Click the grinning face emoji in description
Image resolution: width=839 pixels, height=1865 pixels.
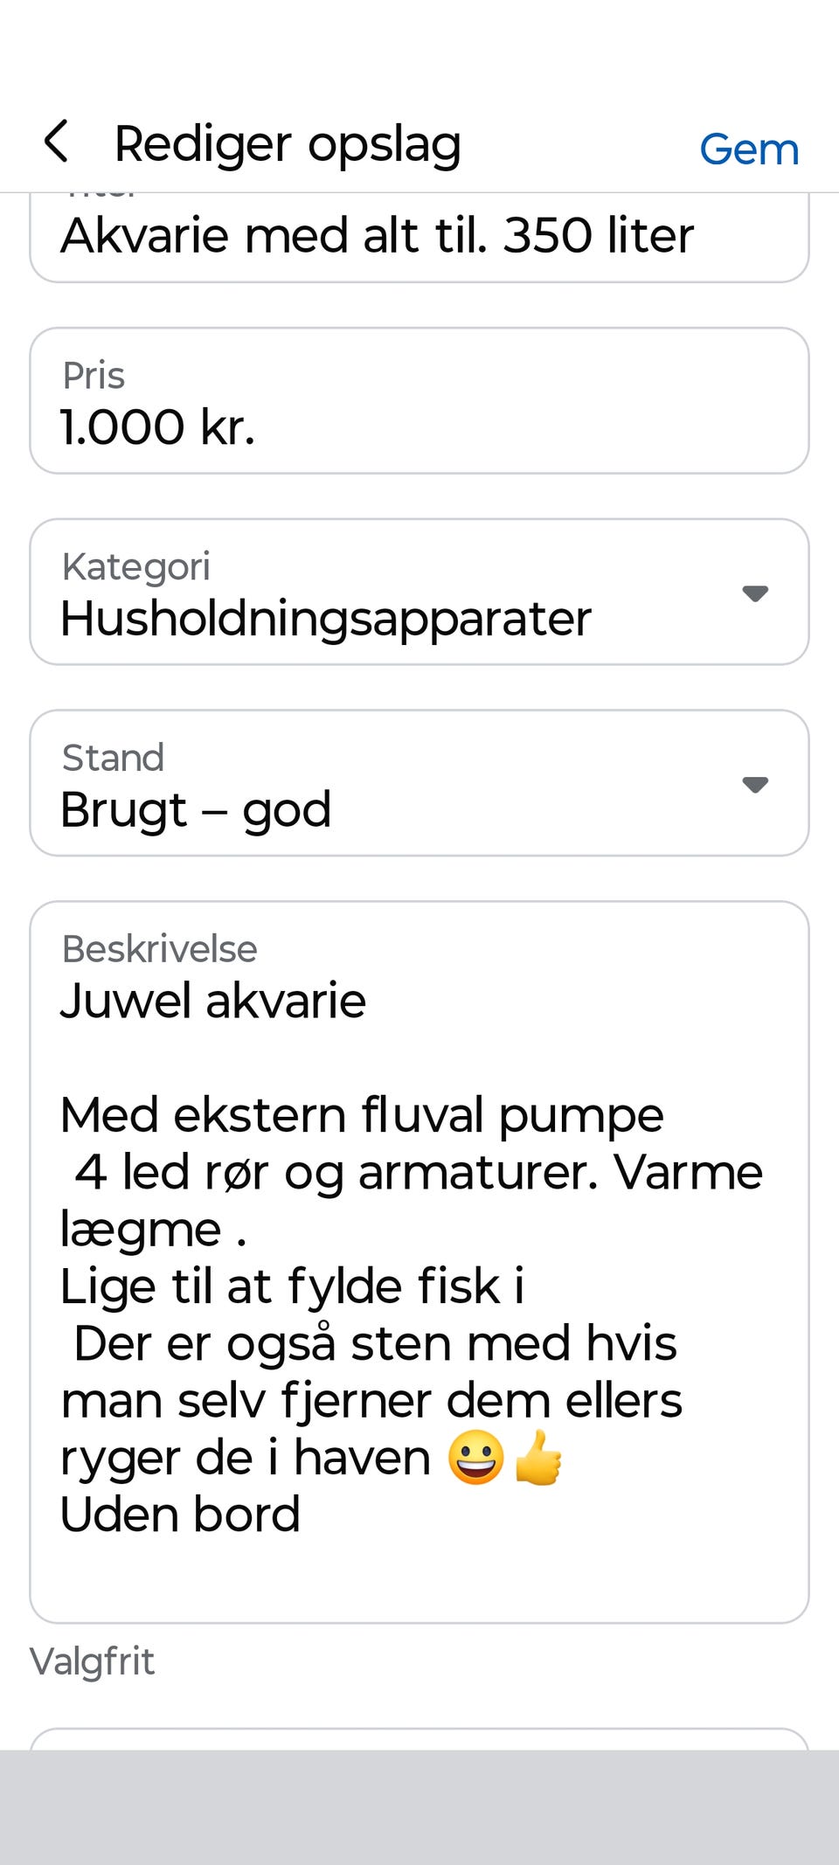coord(476,1457)
